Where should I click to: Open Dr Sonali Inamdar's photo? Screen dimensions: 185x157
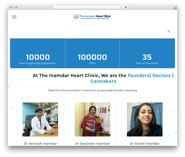(x=145, y=120)
